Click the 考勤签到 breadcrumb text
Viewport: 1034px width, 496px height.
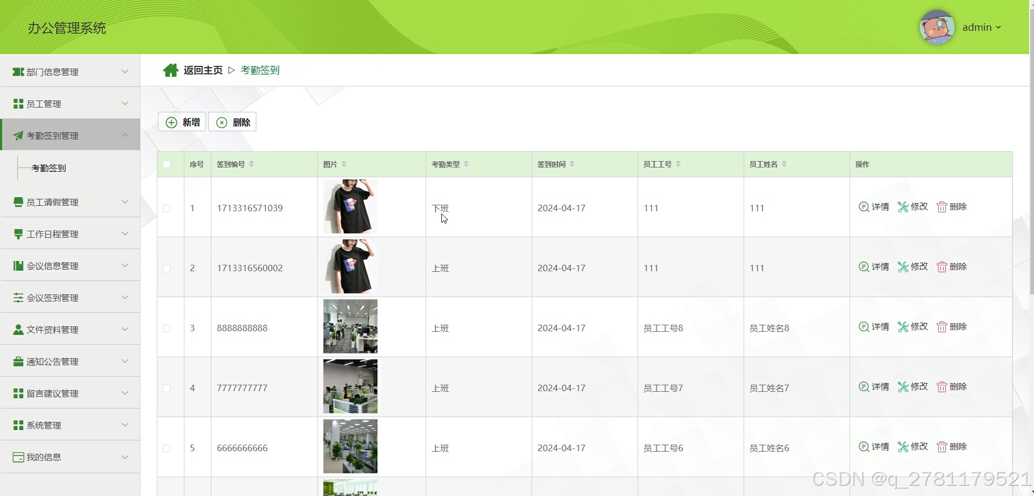[260, 70]
